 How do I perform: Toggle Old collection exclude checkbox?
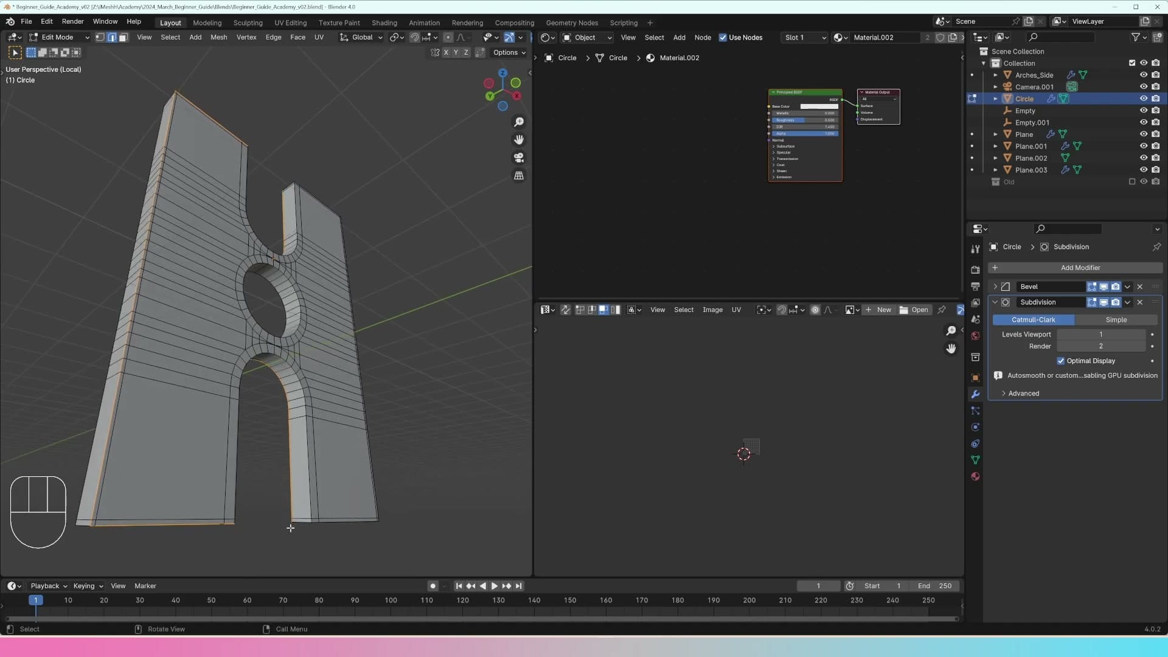[1132, 182]
